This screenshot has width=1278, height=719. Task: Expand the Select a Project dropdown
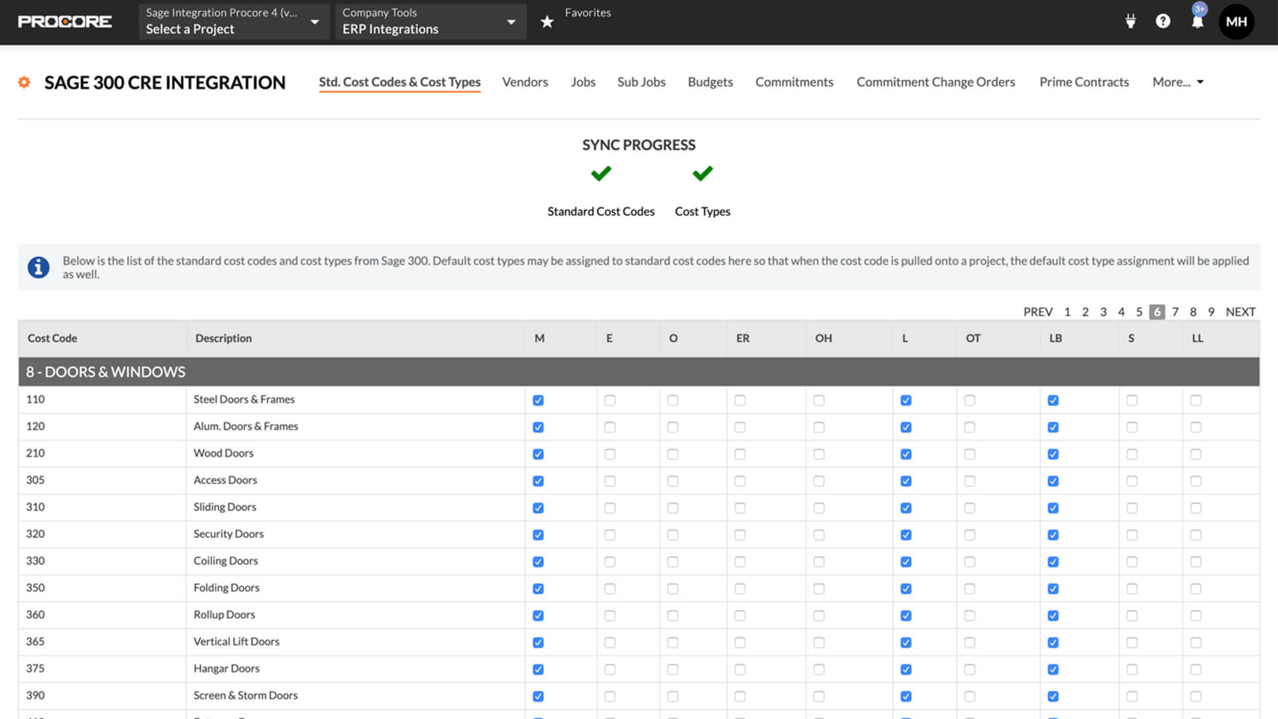(232, 22)
